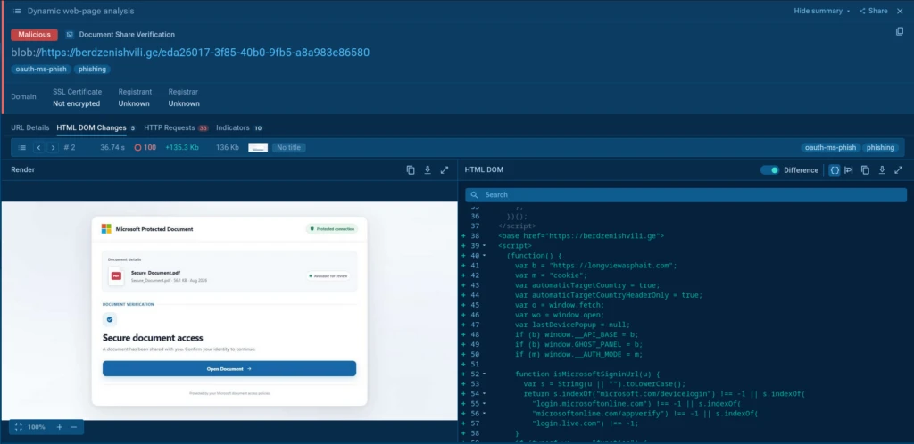This screenshot has height=444, width=914.
Task: Expand the Render panel to fullscreen
Action: point(445,170)
